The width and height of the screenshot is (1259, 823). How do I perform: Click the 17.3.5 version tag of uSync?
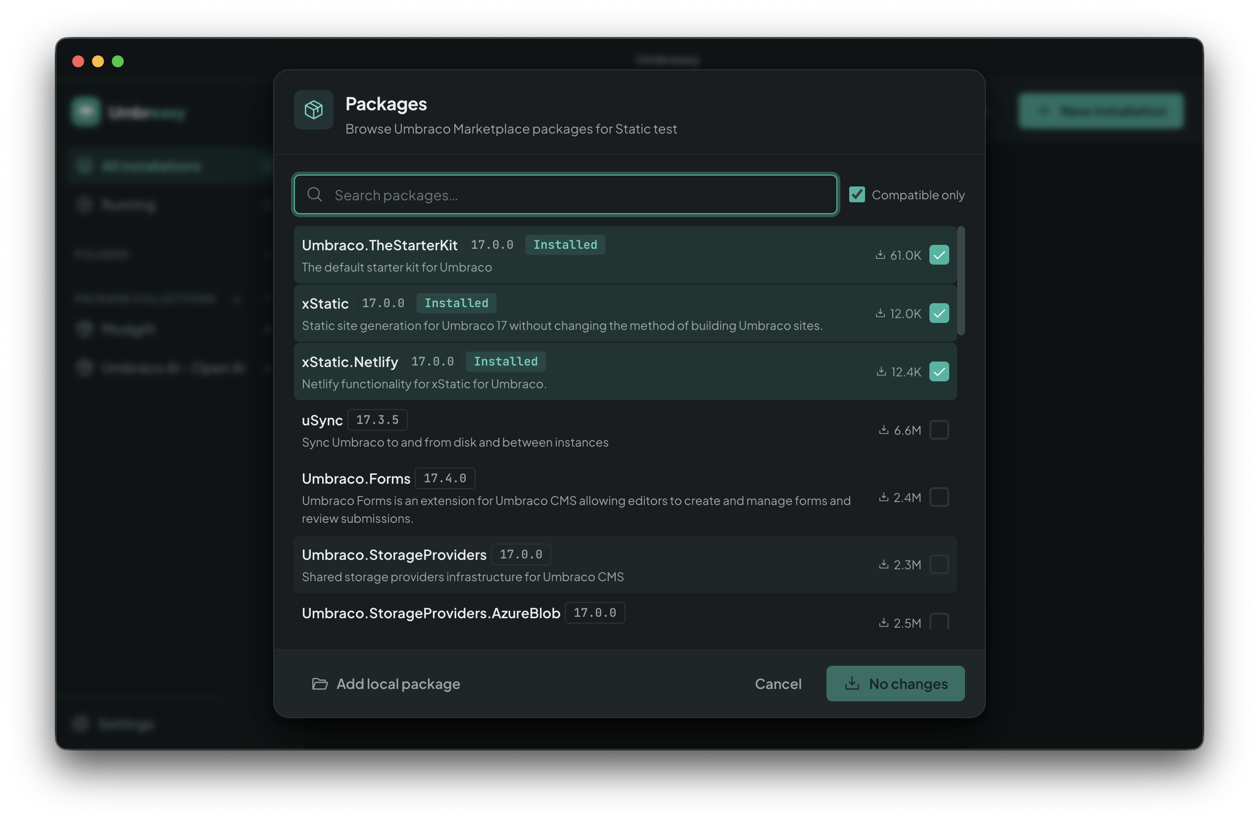click(x=377, y=420)
